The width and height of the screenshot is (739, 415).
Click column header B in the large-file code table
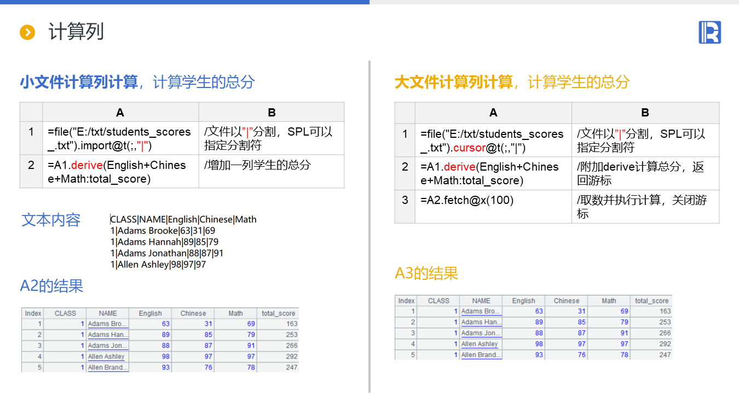pos(645,113)
